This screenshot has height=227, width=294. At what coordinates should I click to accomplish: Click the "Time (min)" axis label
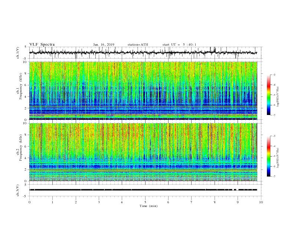[x=148, y=206]
